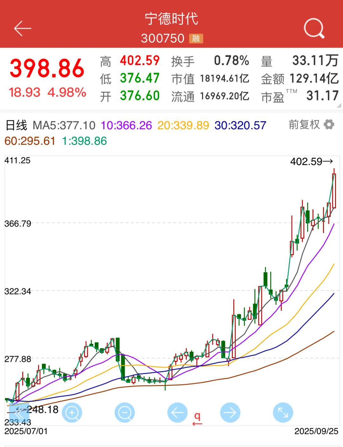Screen dimensions: 343x447
Task: Tap open price 376.60
Action: 140,96
